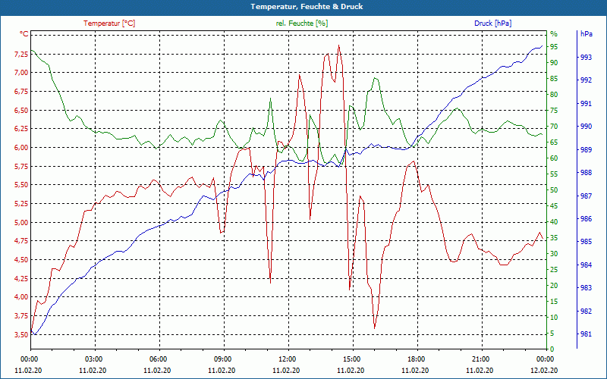This screenshot has width=607, height=379.
Task: Click the 03:00 time axis label
Action: click(94, 359)
